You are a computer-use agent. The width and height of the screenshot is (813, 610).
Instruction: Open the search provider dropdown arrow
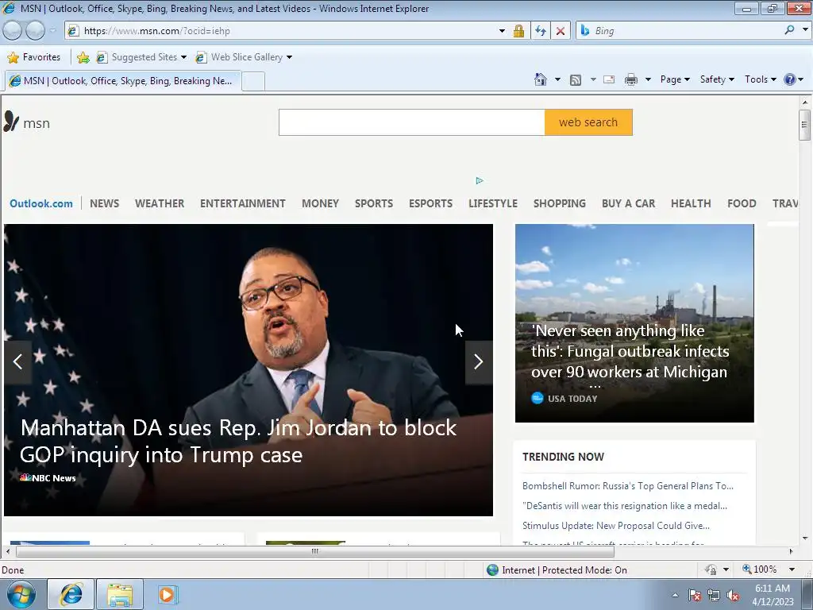(805, 31)
